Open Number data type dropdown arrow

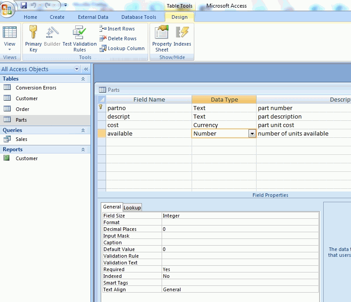(252, 133)
